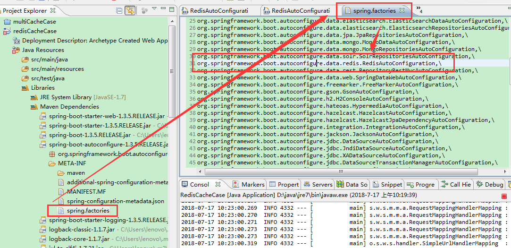
Task: Click editor horizontal scrollbar left arrow
Action: [x=201, y=171]
